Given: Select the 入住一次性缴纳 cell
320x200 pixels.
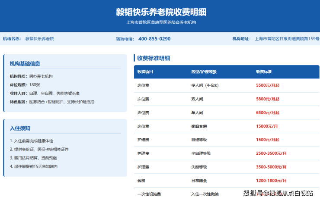Looking at the screenshot, I should (205, 194).
